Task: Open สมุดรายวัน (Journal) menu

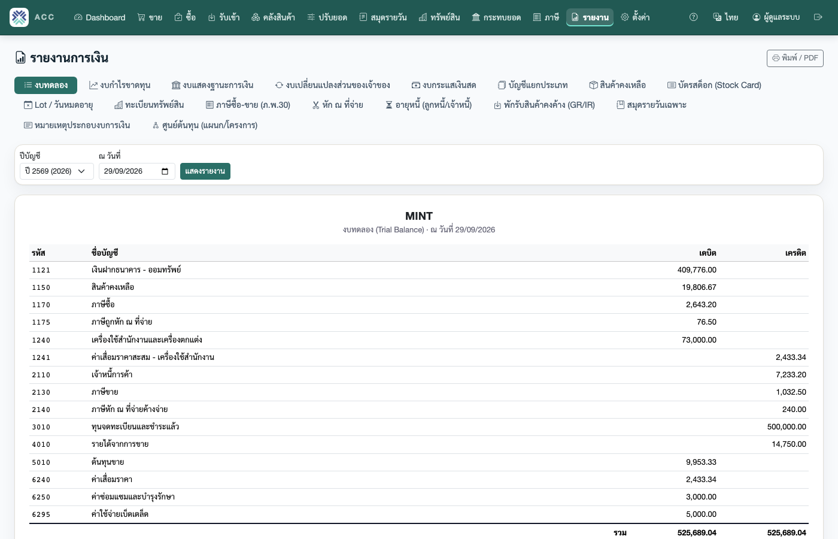Action: [383, 17]
